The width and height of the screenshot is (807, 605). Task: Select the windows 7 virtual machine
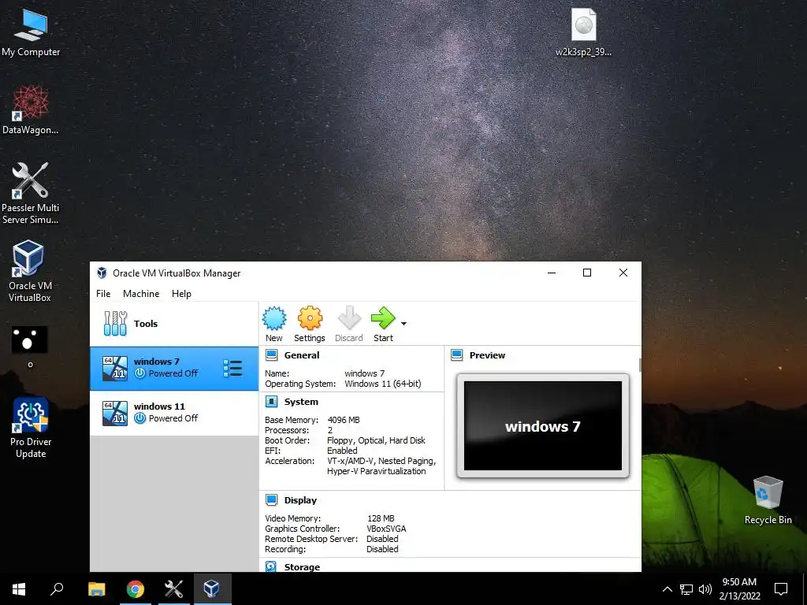(174, 368)
